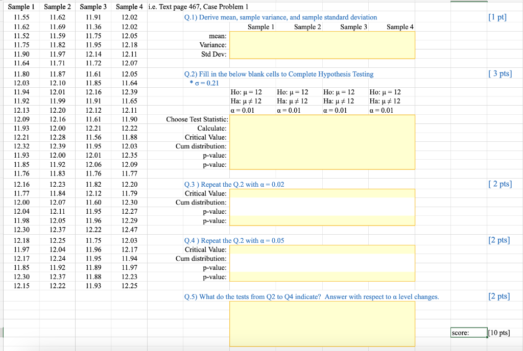
Task: Click the Sample 1 column header
Action: point(20,7)
